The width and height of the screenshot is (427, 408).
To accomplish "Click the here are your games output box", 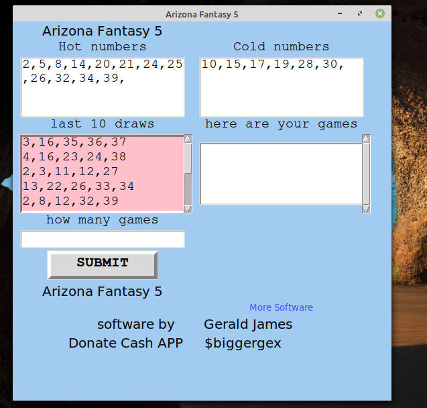I will (x=281, y=174).
